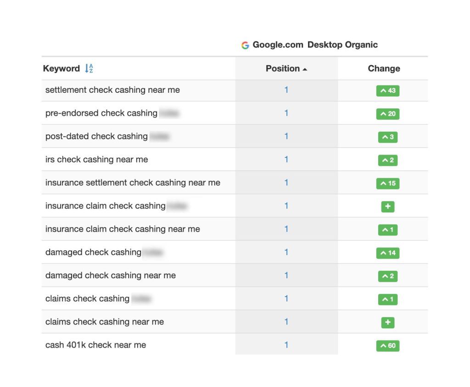Viewport: 470px width, 387px height.
Task: Sort by the Position column arrow
Action: click(x=305, y=69)
